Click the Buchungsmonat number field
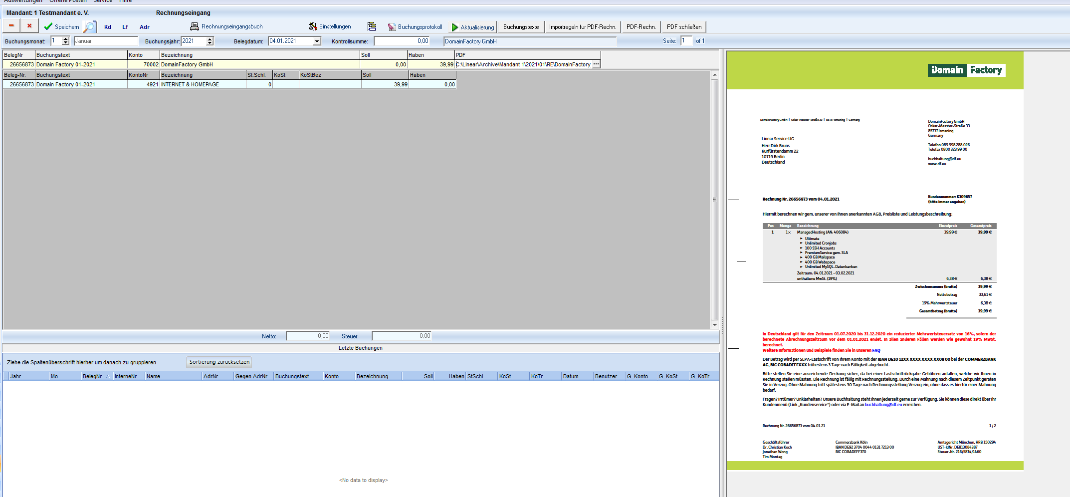The image size is (1070, 497). (56, 41)
